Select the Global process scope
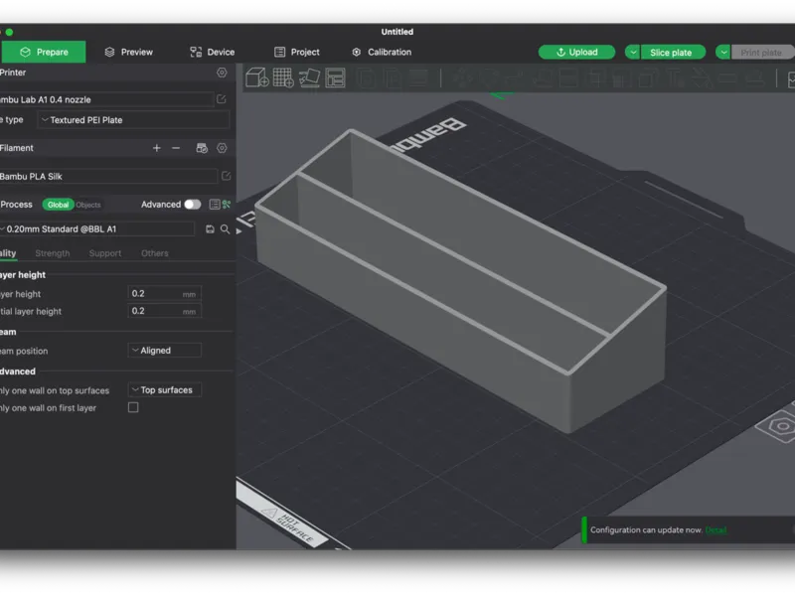This screenshot has height=596, width=795. click(x=58, y=205)
